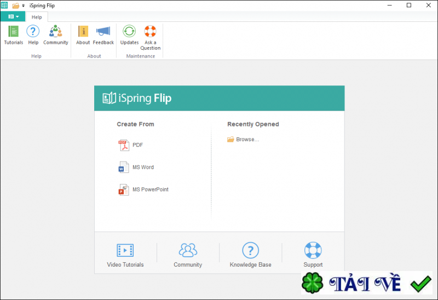Viewport: 438px width, 300px height.
Task: Click the open folder quick access icon
Action: point(16,5)
